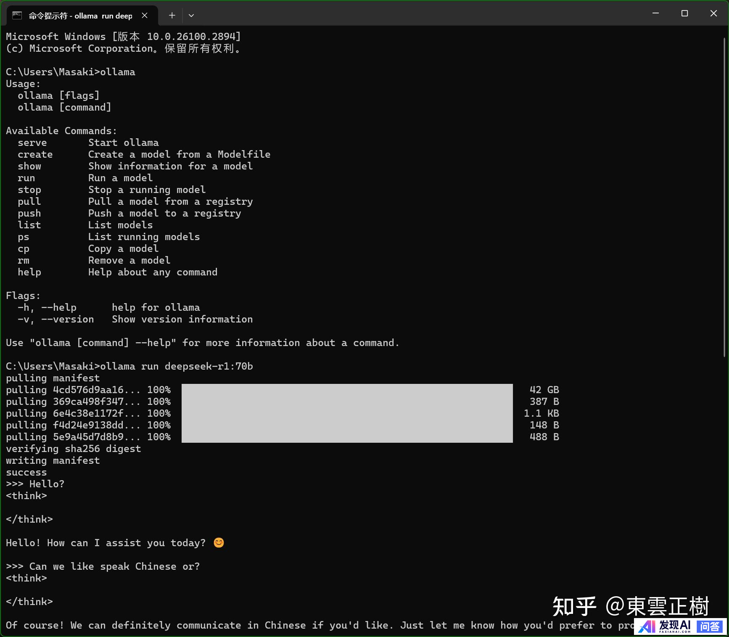The width and height of the screenshot is (729, 637).
Task: Maximize the terminal window
Action: 684,13
